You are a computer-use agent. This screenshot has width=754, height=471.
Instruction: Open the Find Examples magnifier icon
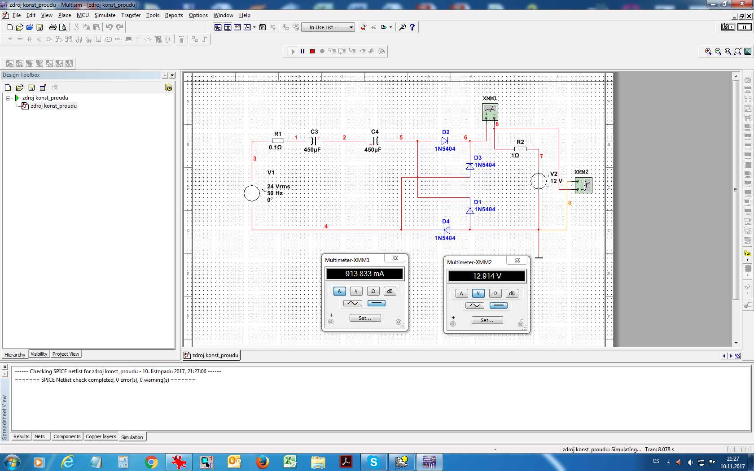point(402,27)
